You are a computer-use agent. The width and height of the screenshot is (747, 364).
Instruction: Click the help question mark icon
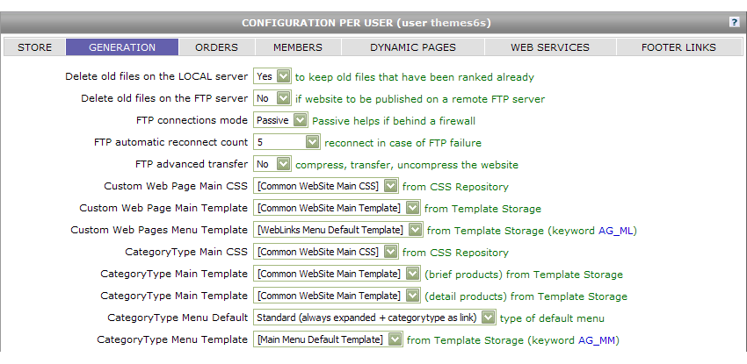point(734,21)
